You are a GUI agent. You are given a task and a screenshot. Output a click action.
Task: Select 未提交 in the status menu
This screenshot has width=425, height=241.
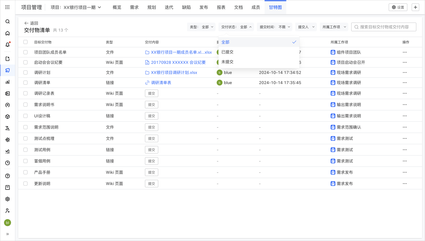point(259,62)
